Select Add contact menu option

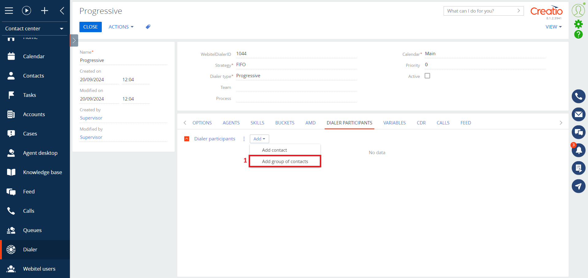tap(285, 150)
